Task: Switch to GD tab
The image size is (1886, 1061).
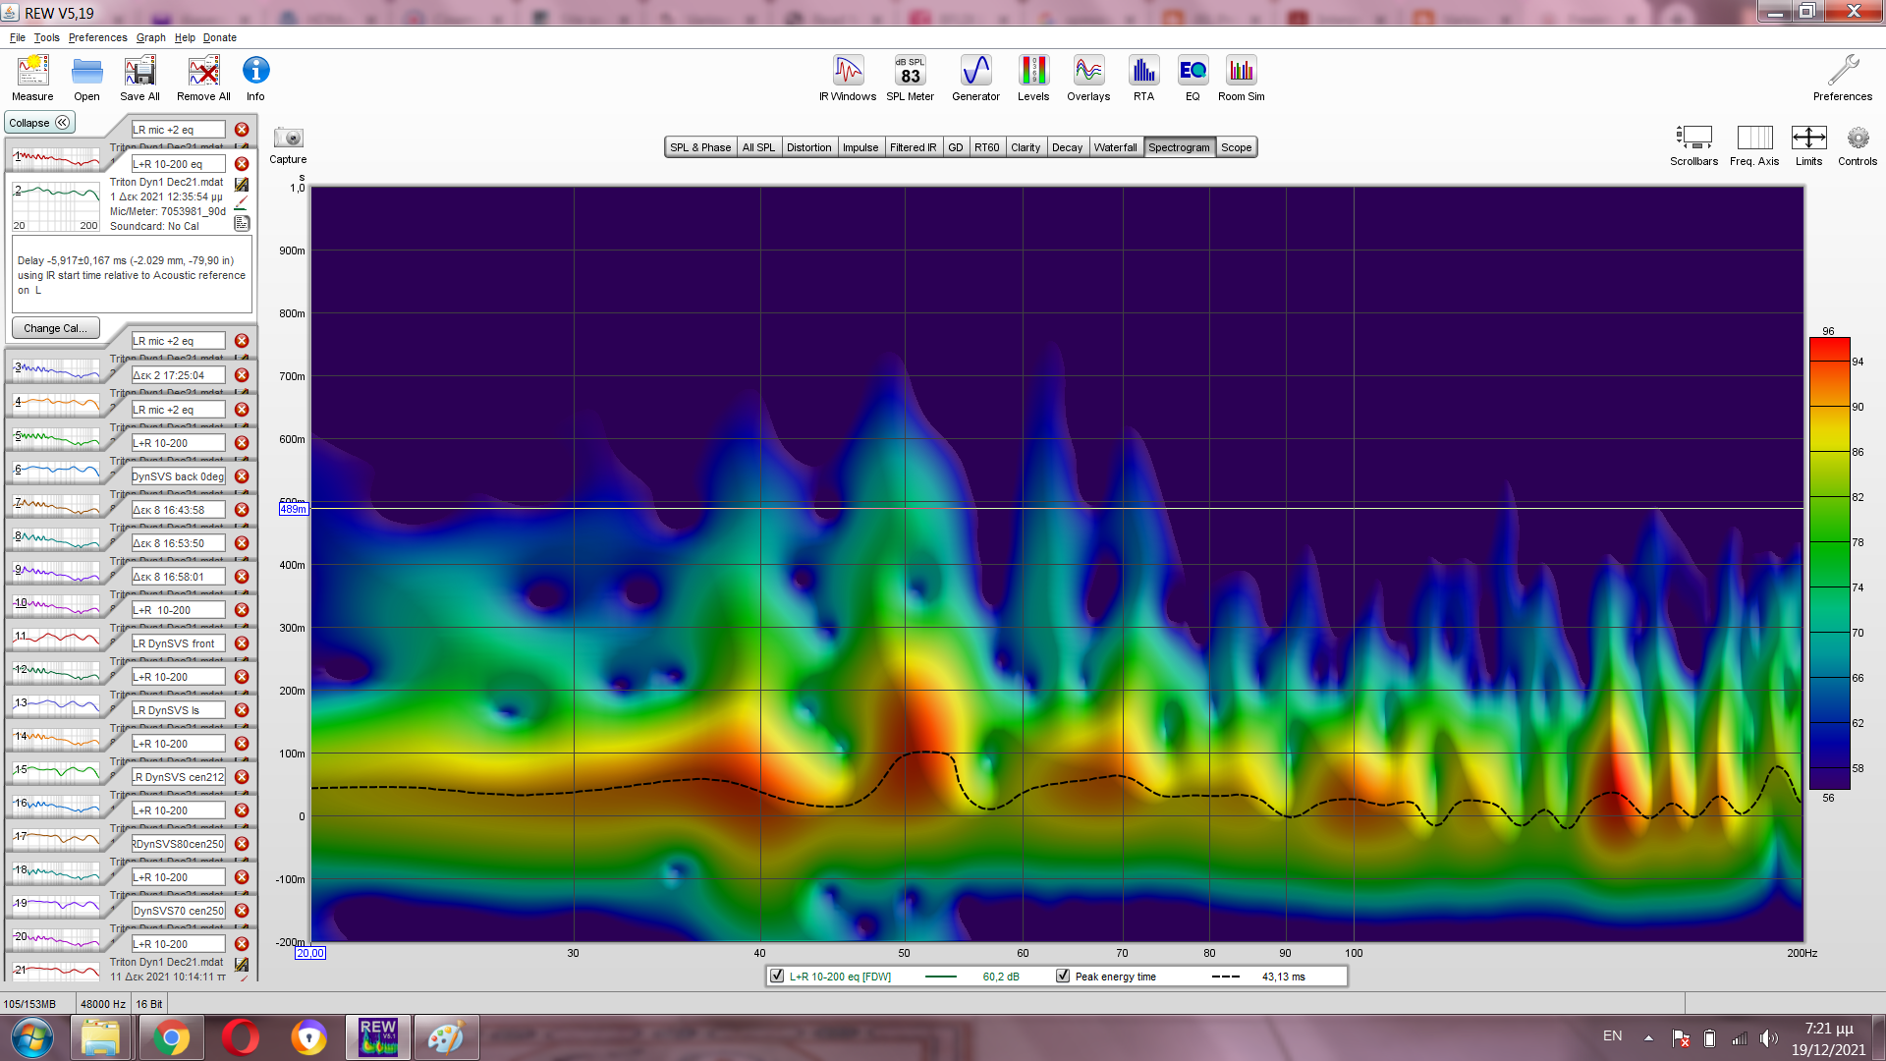Action: click(955, 147)
